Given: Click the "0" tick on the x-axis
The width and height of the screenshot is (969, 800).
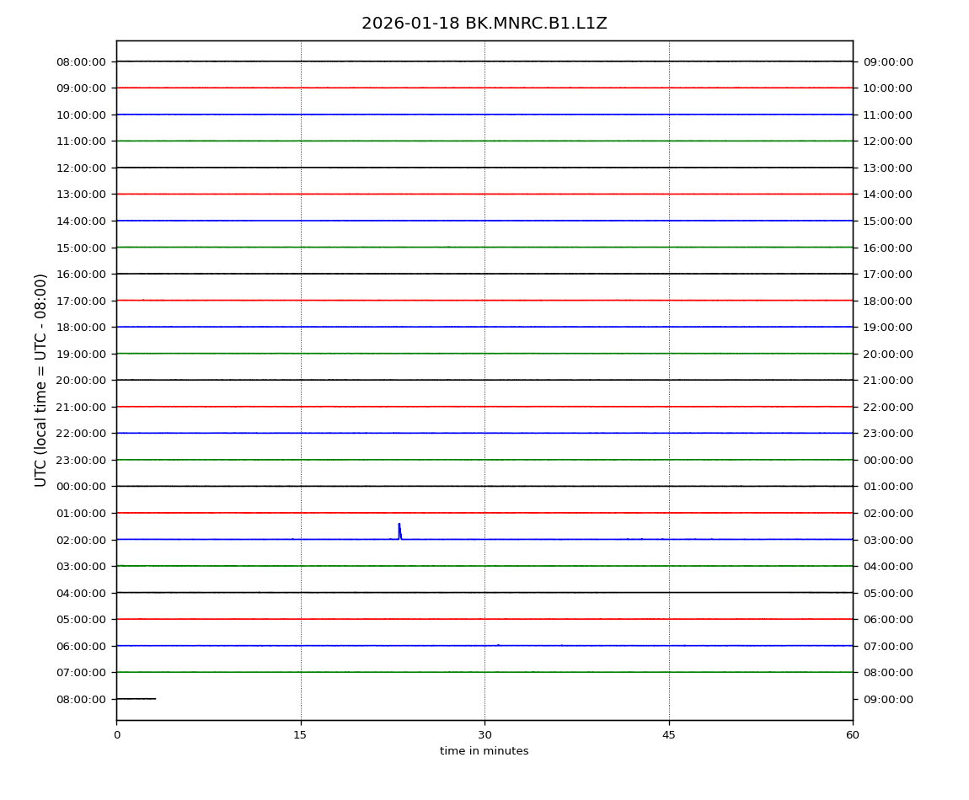Looking at the screenshot, I should click(x=116, y=735).
